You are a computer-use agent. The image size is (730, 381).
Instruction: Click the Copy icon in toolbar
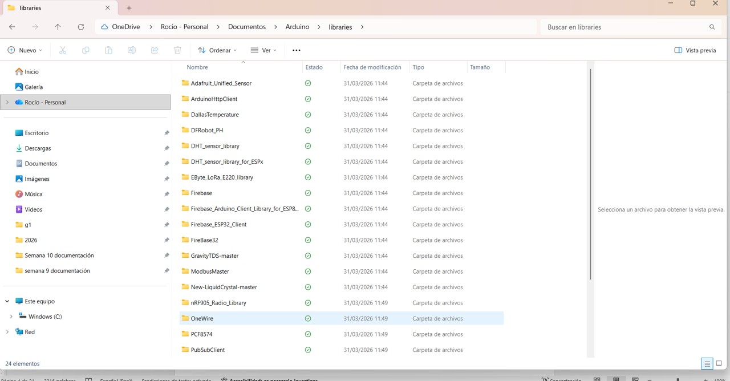tap(86, 50)
